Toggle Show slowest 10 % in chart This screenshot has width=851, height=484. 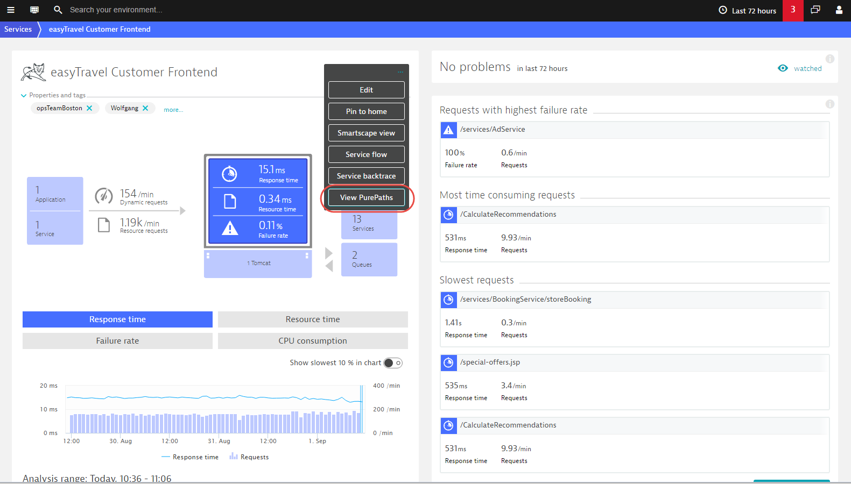click(x=393, y=363)
